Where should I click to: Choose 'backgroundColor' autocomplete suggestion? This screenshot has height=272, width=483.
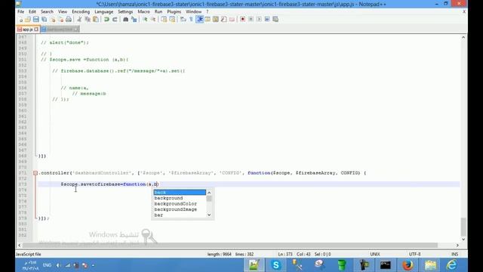point(180,204)
